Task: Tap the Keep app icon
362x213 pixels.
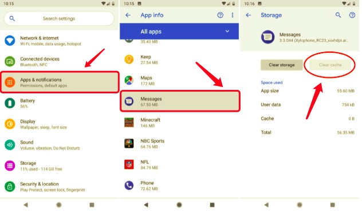Action: pyautogui.click(x=129, y=60)
